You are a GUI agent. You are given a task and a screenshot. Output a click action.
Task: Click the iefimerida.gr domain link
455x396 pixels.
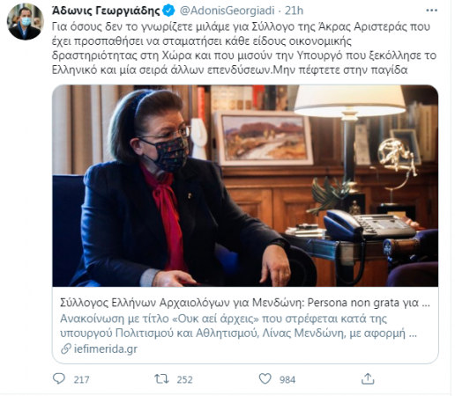click(106, 348)
